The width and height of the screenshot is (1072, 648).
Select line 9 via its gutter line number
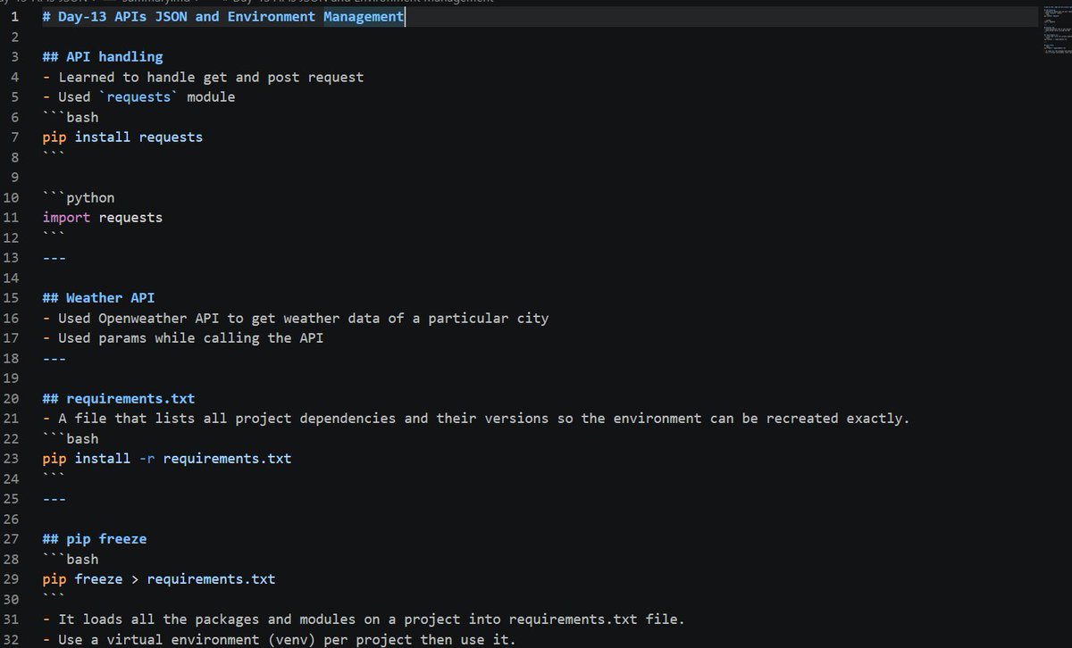point(14,178)
